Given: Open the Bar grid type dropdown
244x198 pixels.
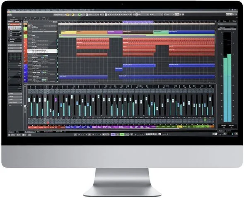Looking at the screenshot, I should 156,15.
